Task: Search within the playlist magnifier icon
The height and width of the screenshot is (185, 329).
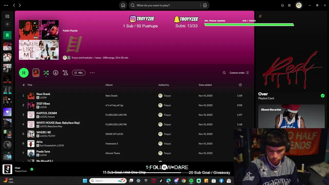Action: click(224, 73)
